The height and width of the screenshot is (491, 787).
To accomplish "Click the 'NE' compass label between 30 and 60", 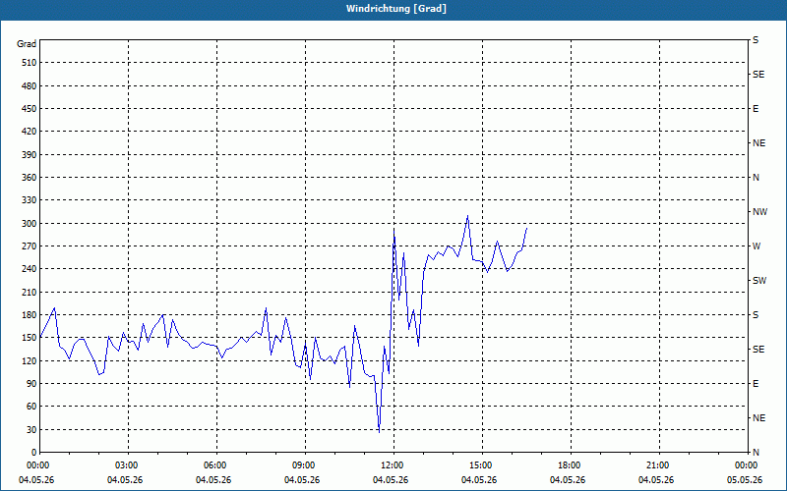I will click(x=758, y=418).
